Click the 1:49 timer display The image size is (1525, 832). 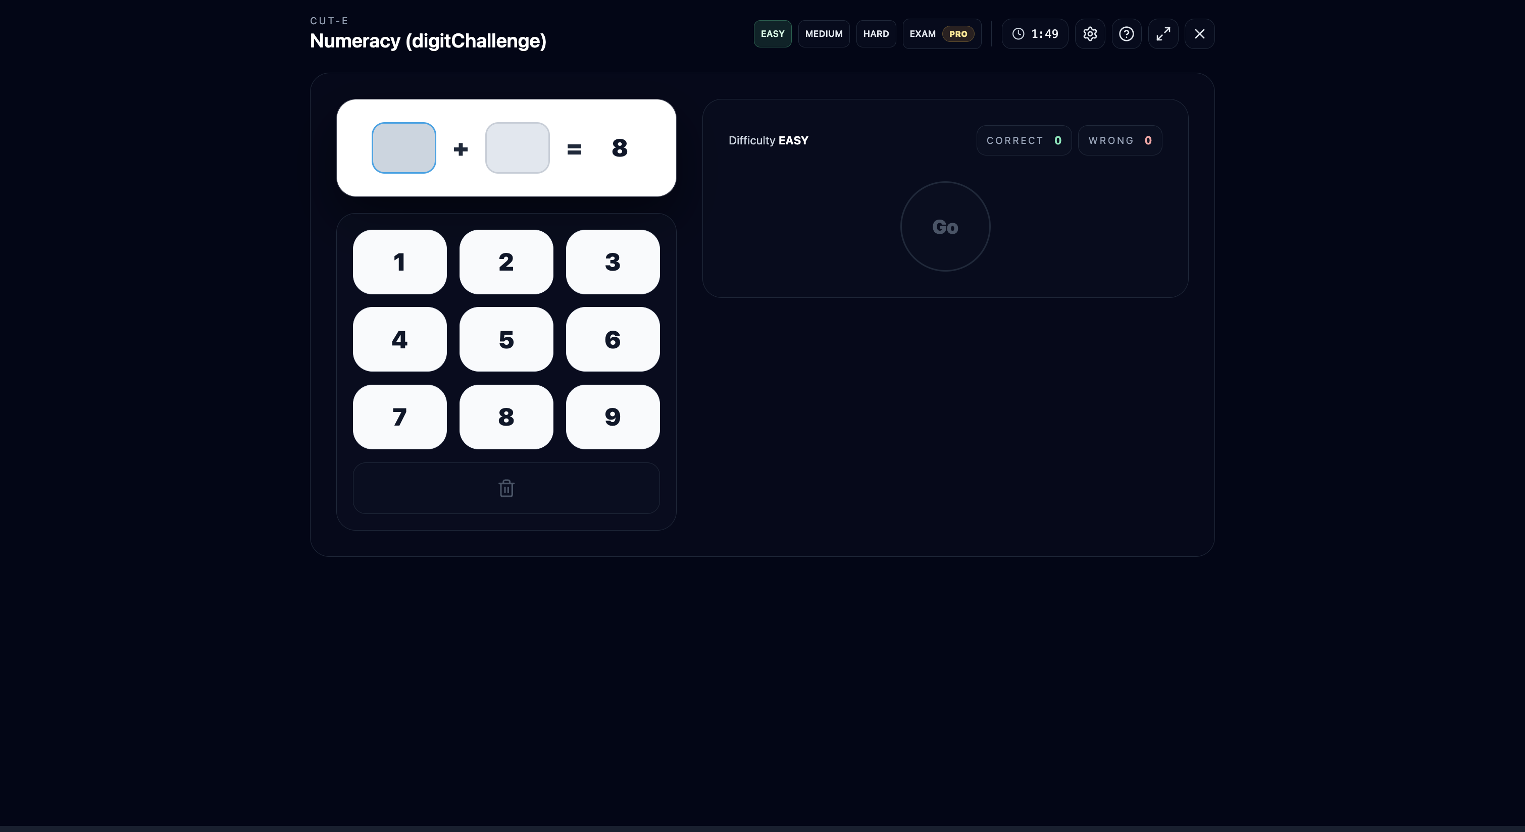pyautogui.click(x=1035, y=34)
